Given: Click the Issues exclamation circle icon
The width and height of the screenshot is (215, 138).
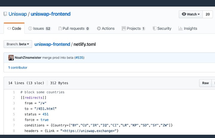Looking at the screenshot, I should coord(30,28).
